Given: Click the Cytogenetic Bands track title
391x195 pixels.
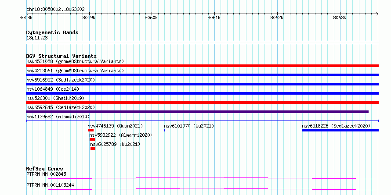Looking at the screenshot, I should [52, 32].
